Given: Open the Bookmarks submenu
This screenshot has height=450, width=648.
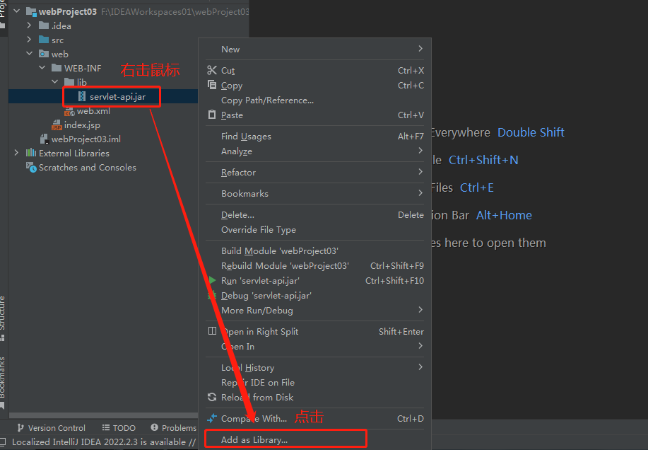Looking at the screenshot, I should coord(315,193).
